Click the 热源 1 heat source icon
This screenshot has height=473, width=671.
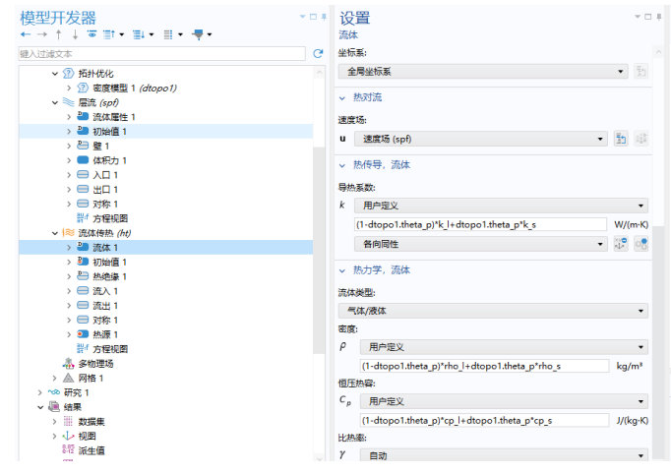coord(83,334)
